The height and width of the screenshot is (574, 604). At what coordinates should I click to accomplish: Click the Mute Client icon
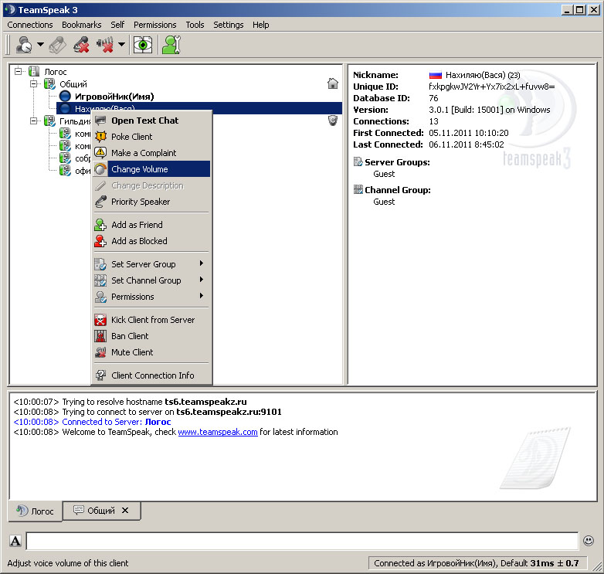click(100, 352)
